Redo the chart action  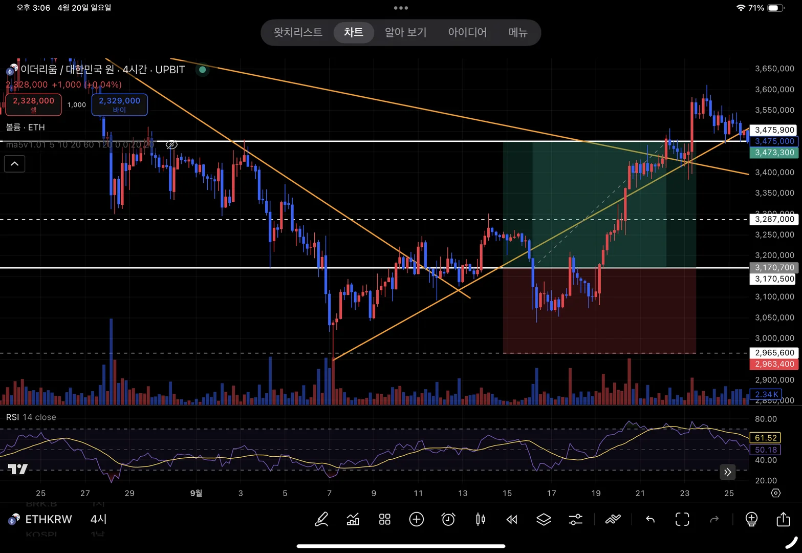click(714, 519)
